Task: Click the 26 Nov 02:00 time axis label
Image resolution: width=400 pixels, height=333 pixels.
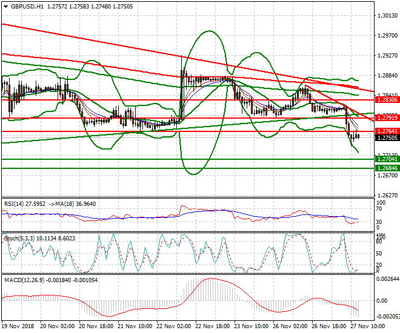Action: 290,326
